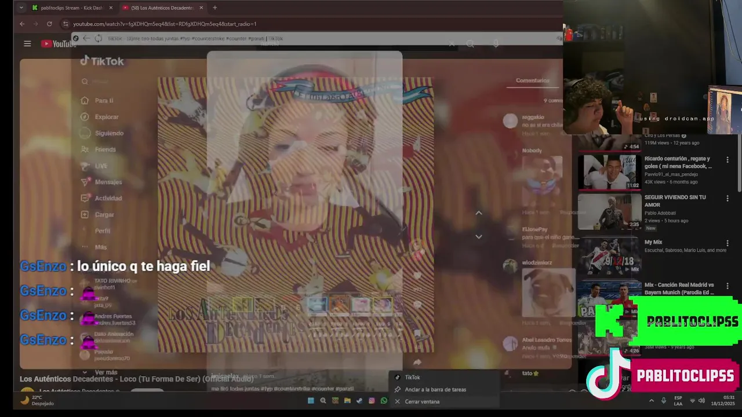Open YouTube voice search microphone
The image size is (742, 417).
[x=496, y=43]
